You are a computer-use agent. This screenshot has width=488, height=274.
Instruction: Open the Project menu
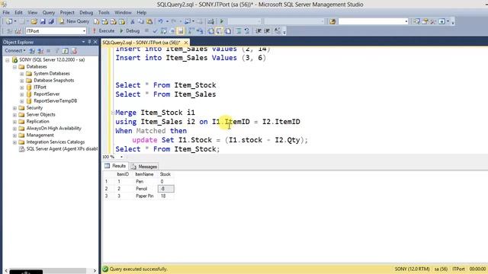(67, 12)
